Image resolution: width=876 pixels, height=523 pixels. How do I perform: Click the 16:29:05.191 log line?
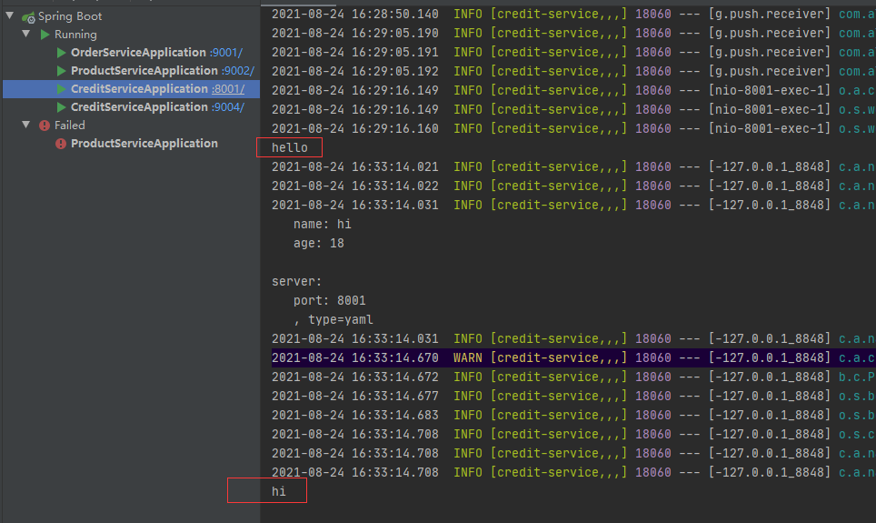click(x=573, y=52)
